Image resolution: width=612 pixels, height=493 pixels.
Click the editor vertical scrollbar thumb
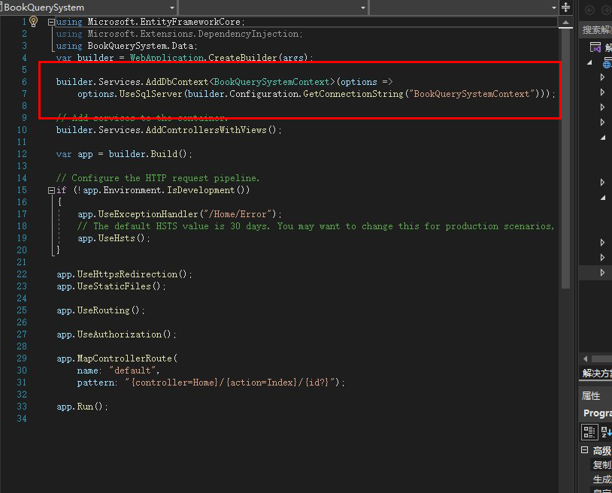565,159
